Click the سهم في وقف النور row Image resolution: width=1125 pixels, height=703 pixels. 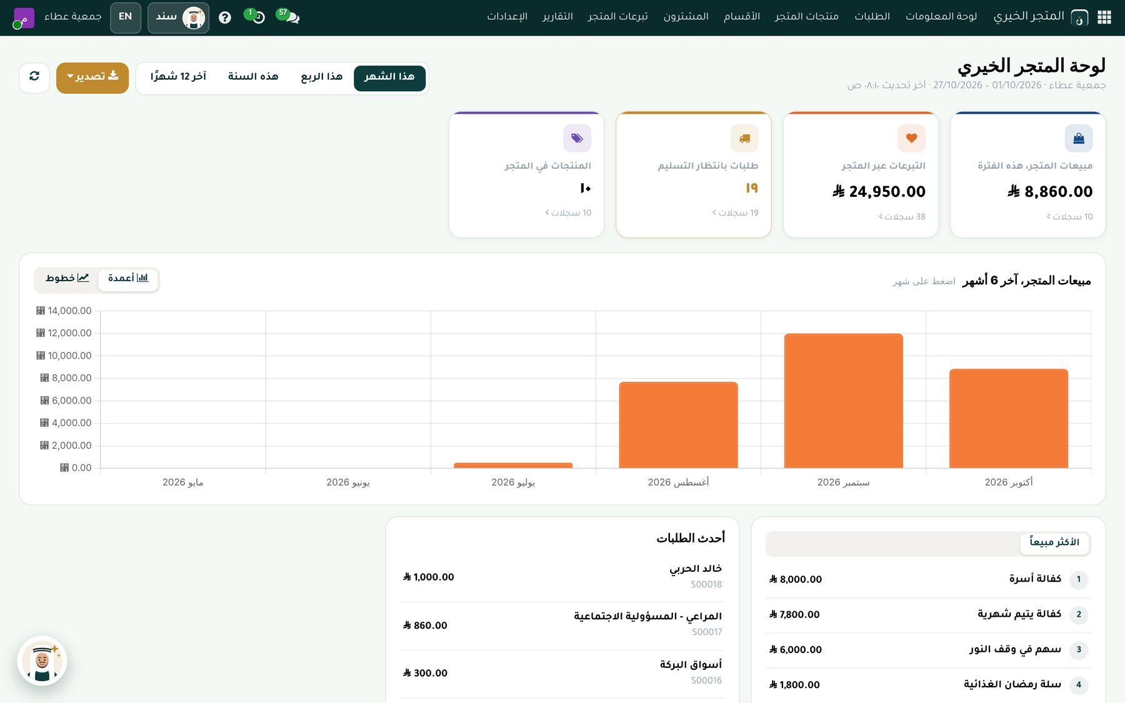(928, 650)
